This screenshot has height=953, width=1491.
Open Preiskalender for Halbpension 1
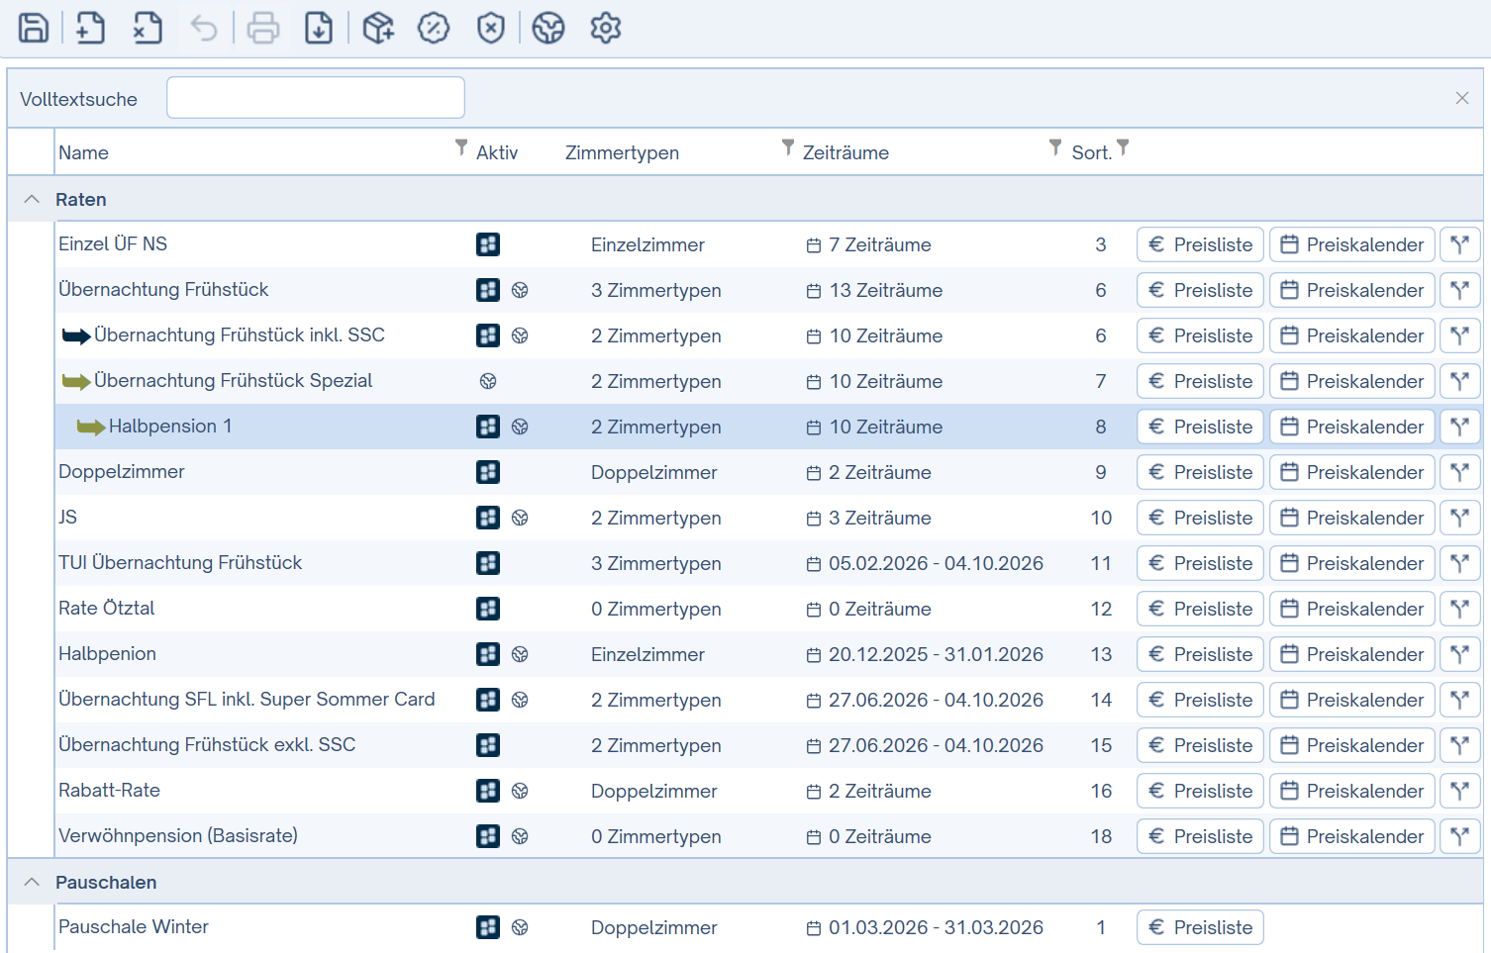click(1351, 427)
